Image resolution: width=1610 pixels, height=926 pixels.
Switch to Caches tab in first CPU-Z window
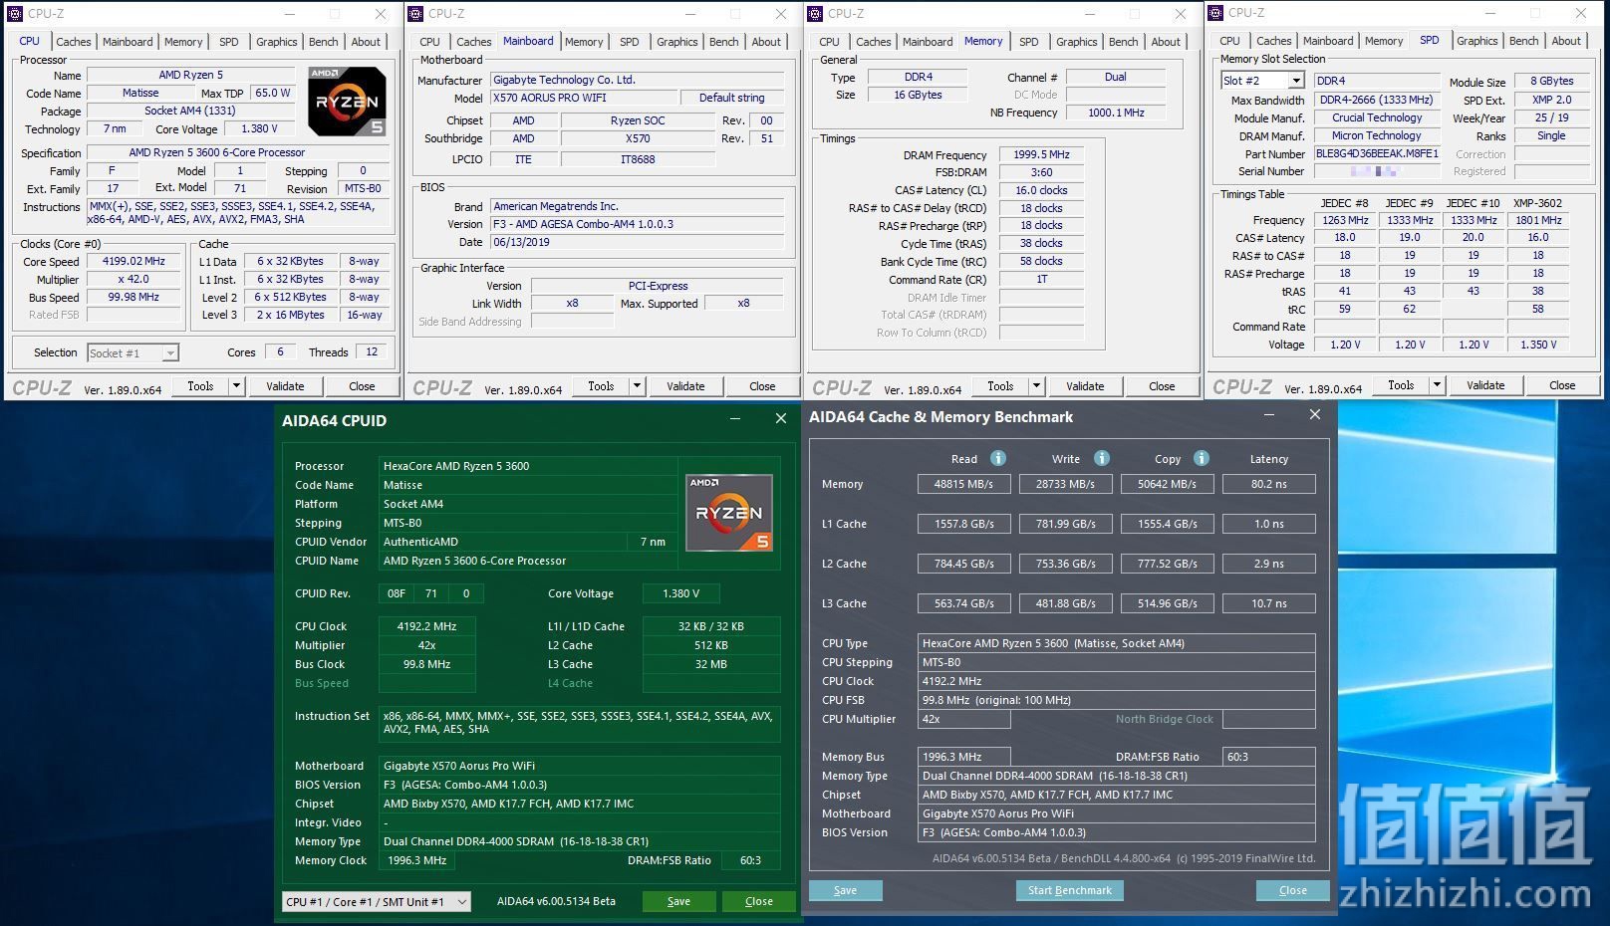coord(74,42)
